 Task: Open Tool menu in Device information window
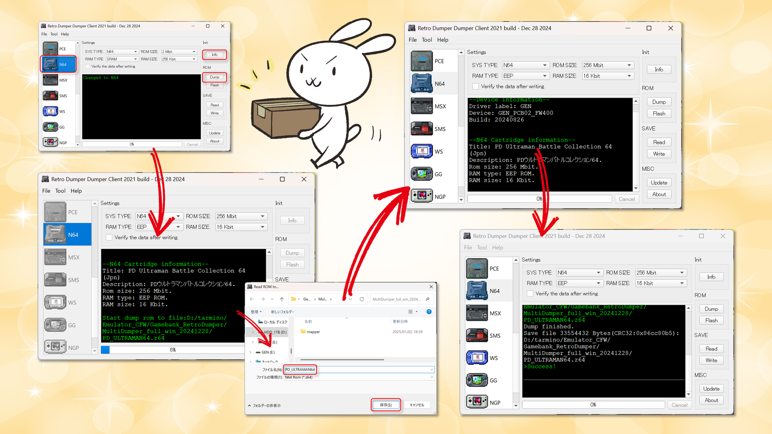point(427,40)
